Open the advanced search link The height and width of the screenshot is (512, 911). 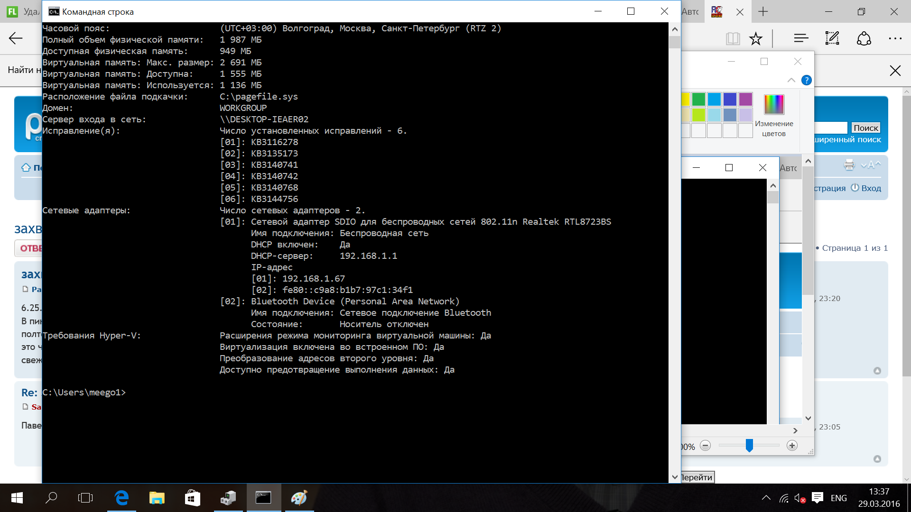tap(848, 140)
